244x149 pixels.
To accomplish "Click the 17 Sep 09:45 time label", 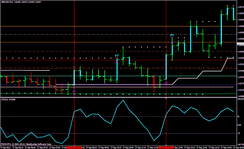I will coord(104,147).
